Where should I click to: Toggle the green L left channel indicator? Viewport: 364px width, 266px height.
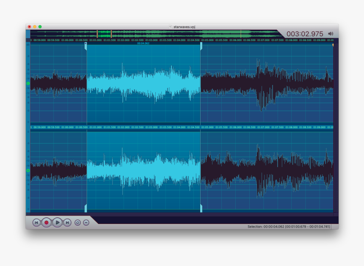(28, 83)
